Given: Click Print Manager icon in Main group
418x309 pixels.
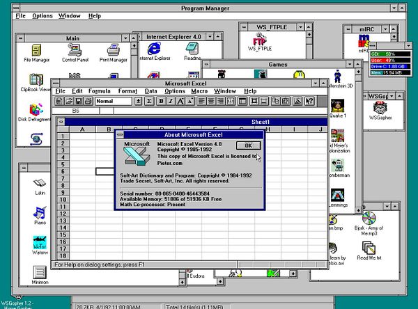Looking at the screenshot, I should (x=114, y=53).
